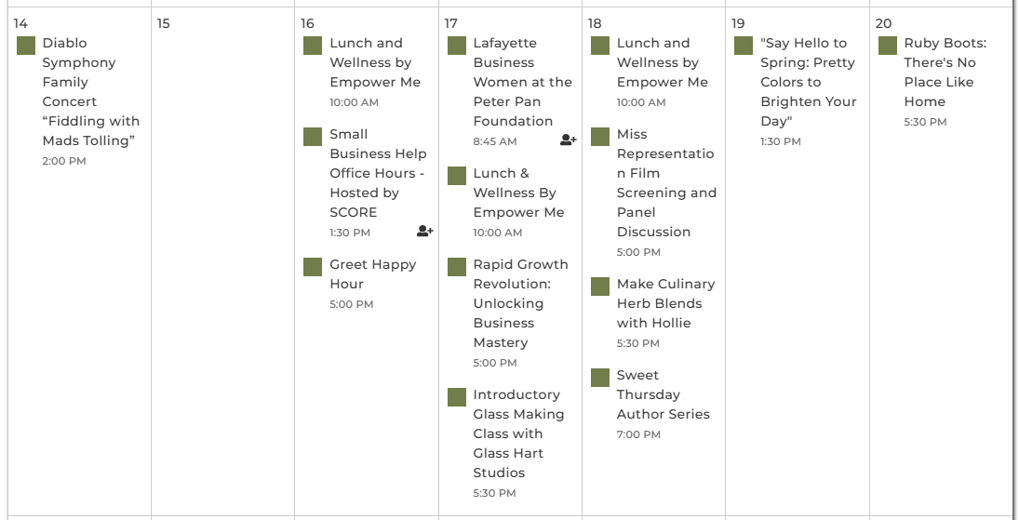Click registration icon for Lafayette Business Women event

(568, 140)
